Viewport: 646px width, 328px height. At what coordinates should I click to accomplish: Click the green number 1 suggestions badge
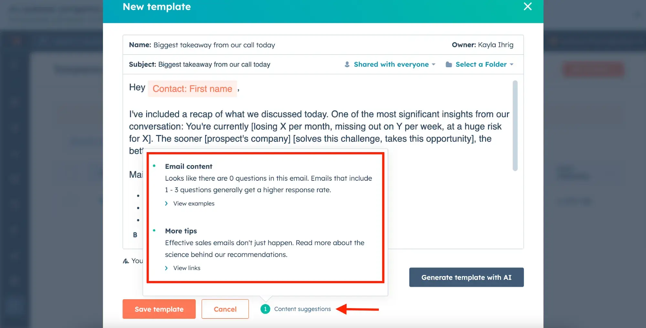265,309
